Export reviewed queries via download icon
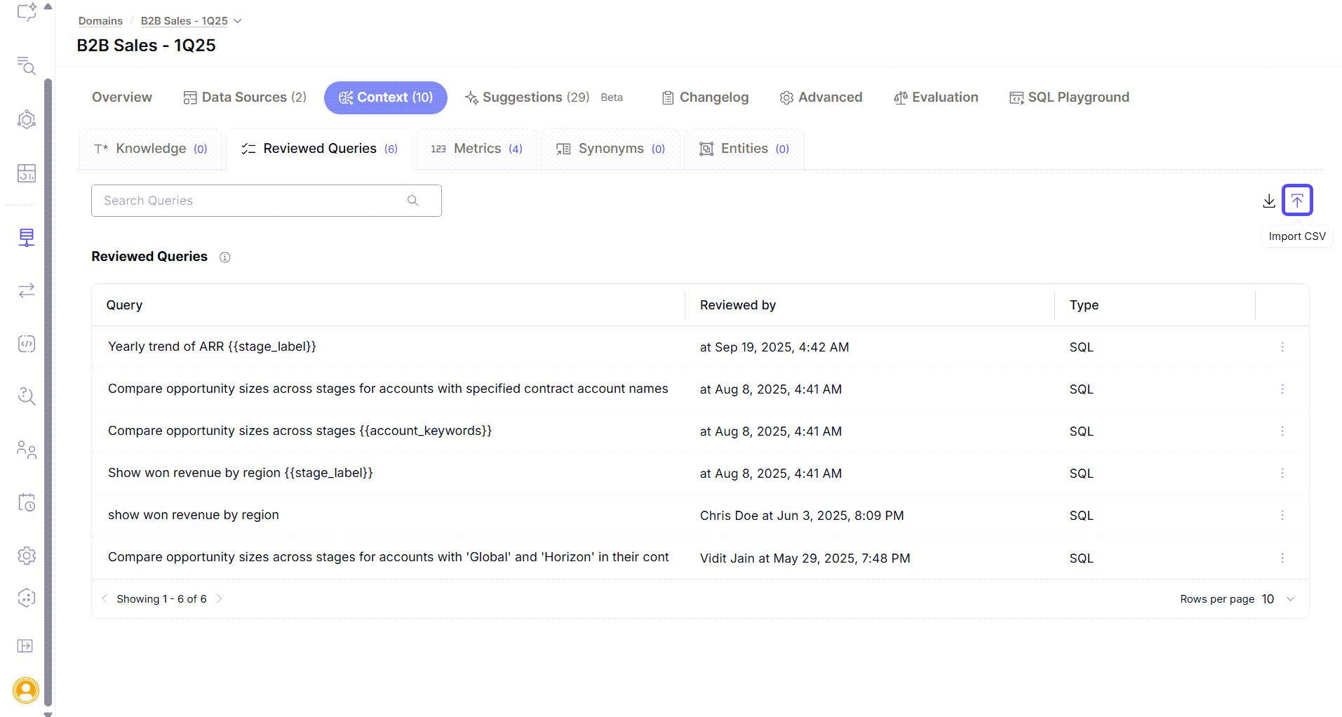 (x=1268, y=201)
